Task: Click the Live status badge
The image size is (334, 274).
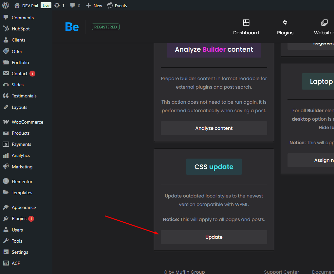Action: (46, 6)
